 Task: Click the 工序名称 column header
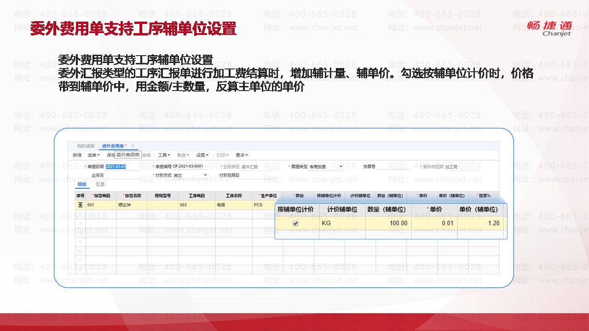pyautogui.click(x=234, y=196)
